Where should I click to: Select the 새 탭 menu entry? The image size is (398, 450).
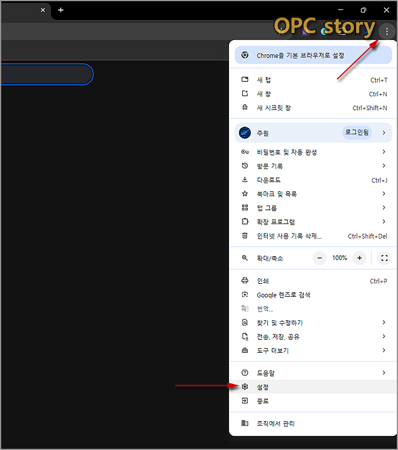313,80
